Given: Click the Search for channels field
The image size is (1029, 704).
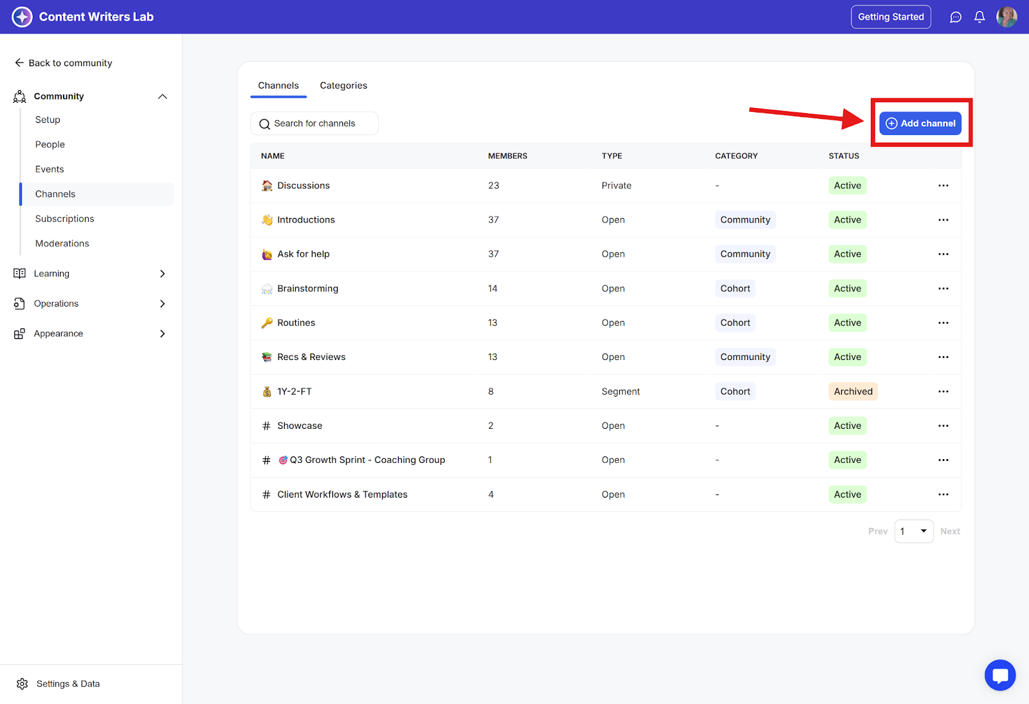Looking at the screenshot, I should (314, 123).
